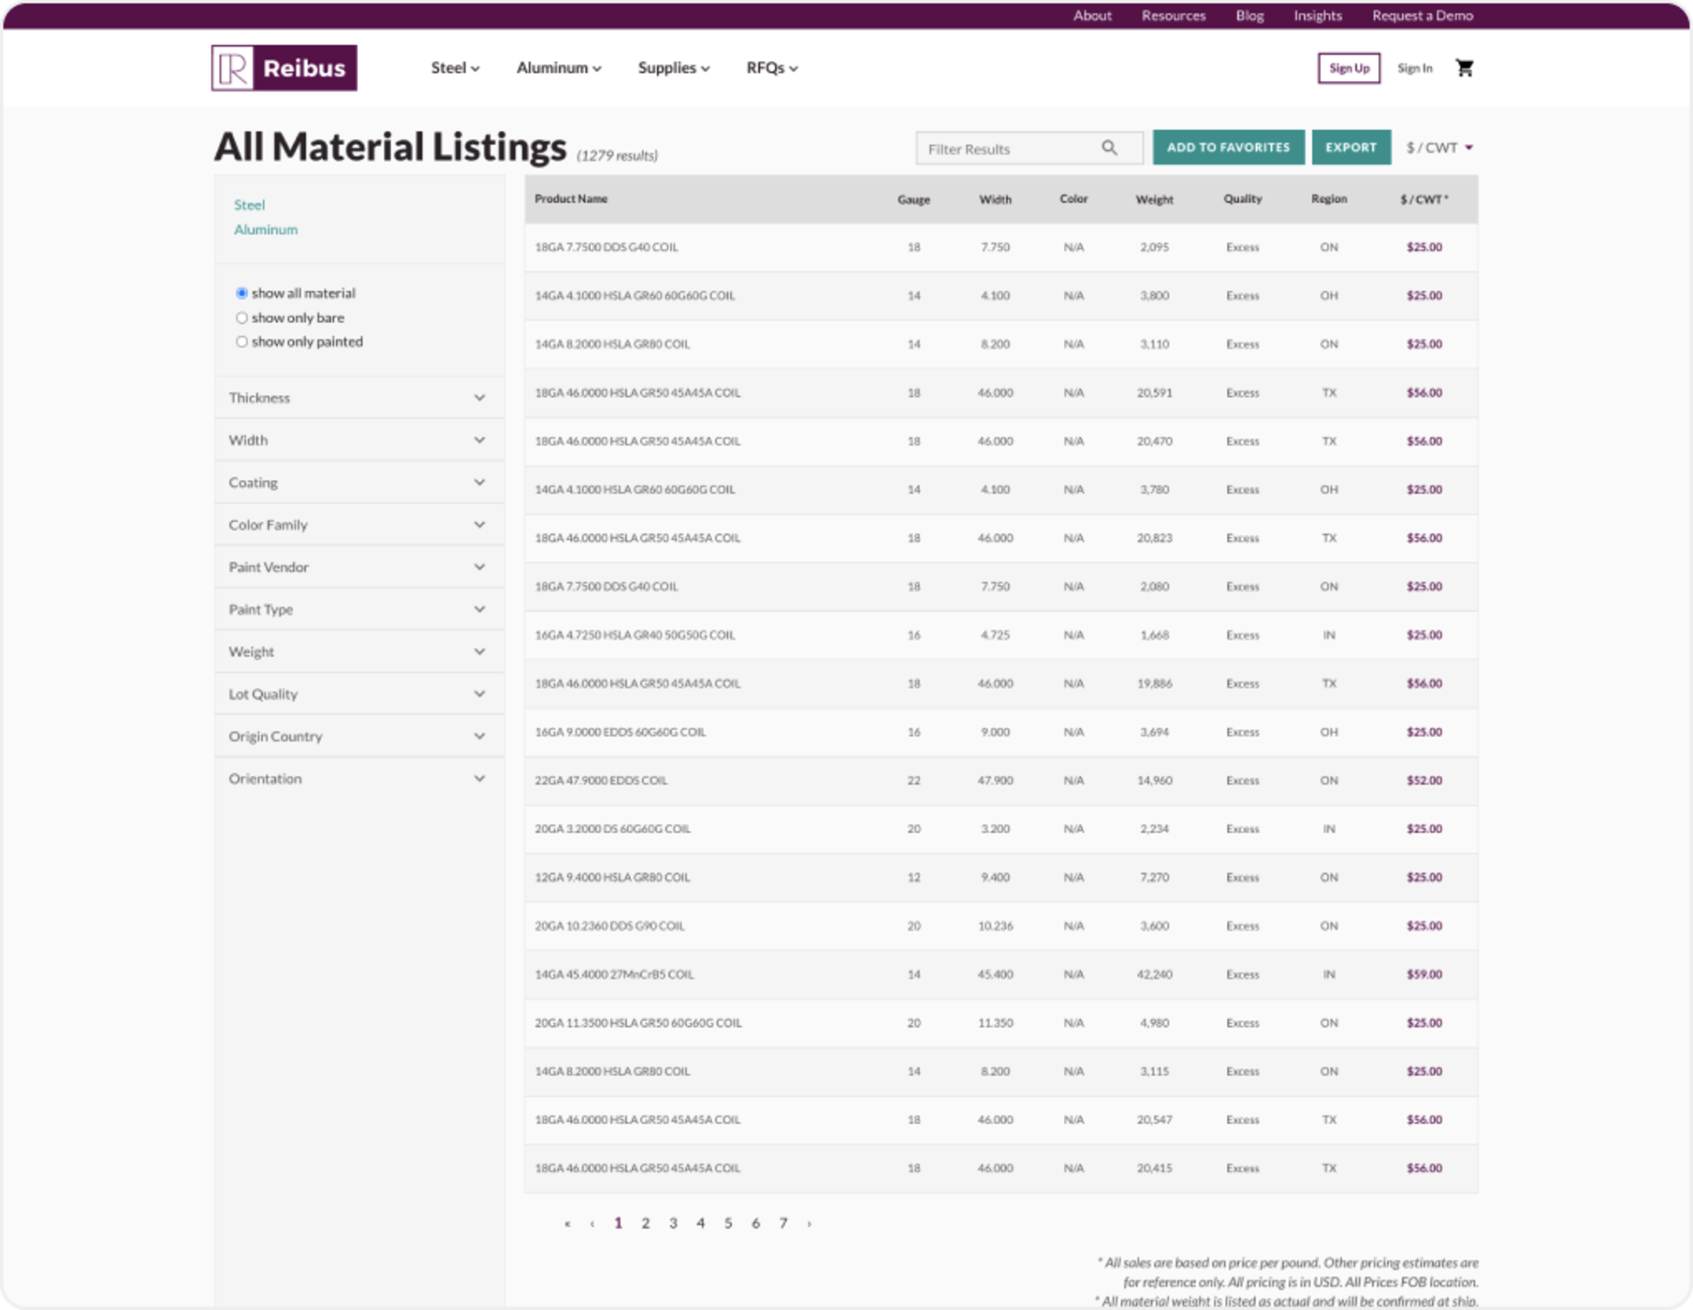Open 20GA 11.3500 HSLA GR50 60G60G COIL

pyautogui.click(x=638, y=1023)
